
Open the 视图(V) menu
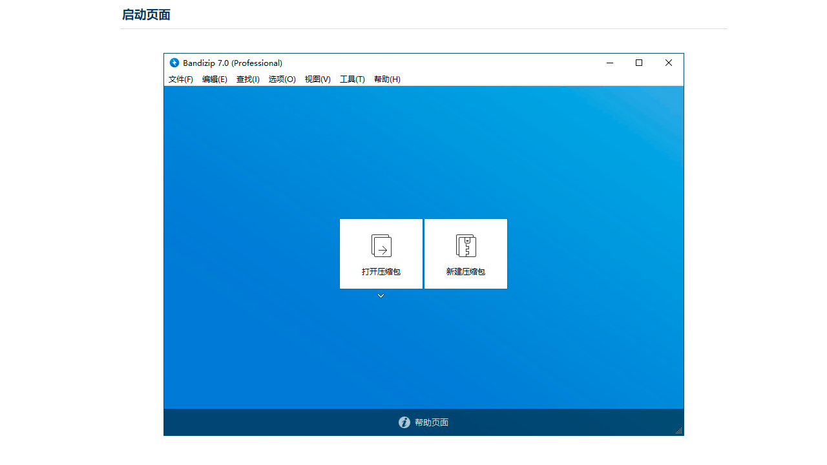pyautogui.click(x=318, y=79)
